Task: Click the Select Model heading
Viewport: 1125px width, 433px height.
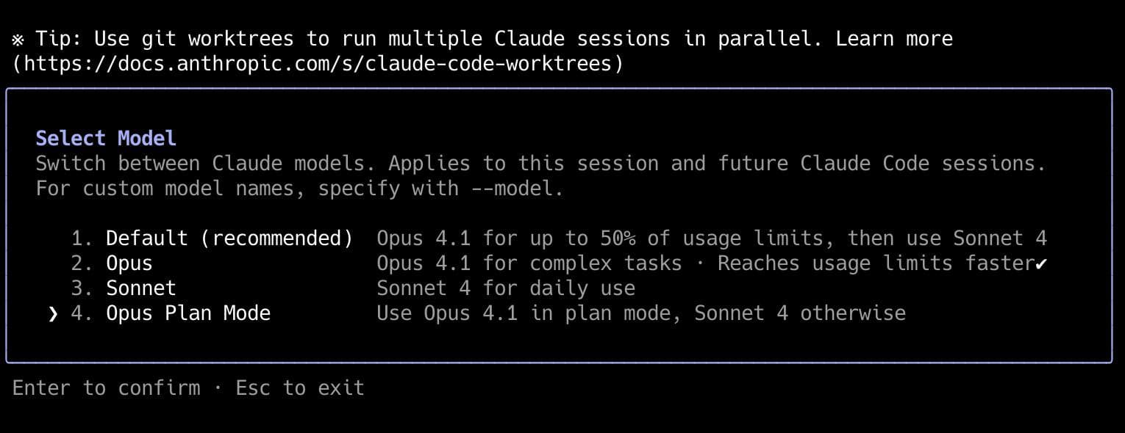Action: [105, 138]
